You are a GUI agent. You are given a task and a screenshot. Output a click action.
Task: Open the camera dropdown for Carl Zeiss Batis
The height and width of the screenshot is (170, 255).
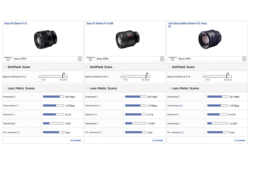[244, 59]
